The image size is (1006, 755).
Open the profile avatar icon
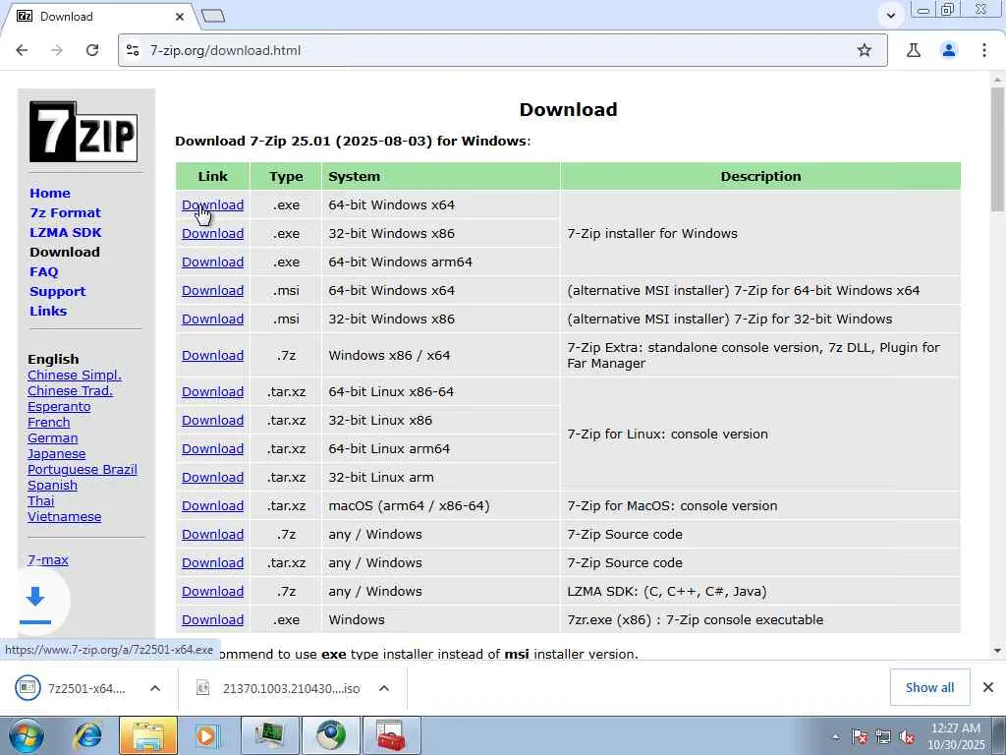click(x=949, y=50)
